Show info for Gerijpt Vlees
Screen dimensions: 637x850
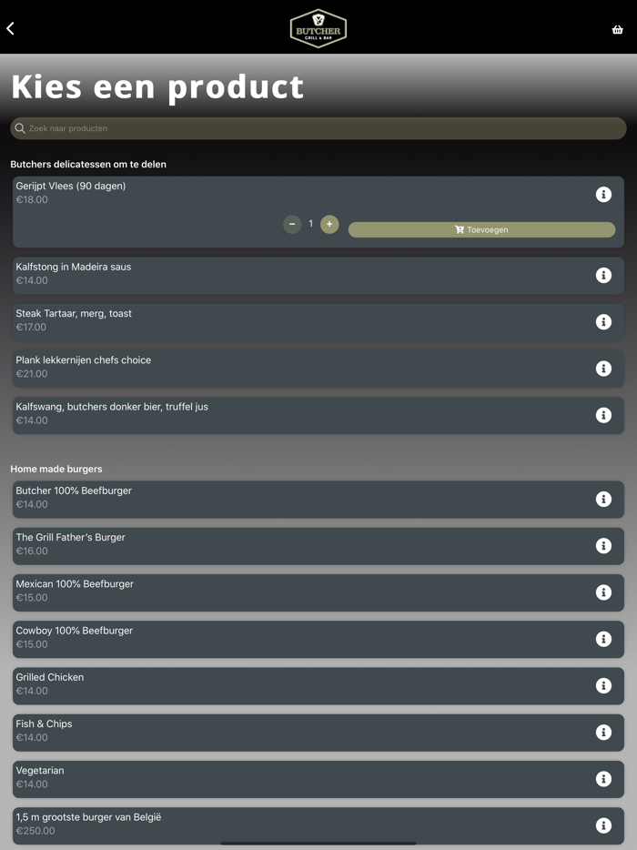coord(603,194)
